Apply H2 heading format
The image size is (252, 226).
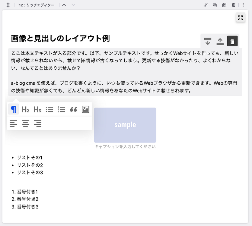[25, 109]
